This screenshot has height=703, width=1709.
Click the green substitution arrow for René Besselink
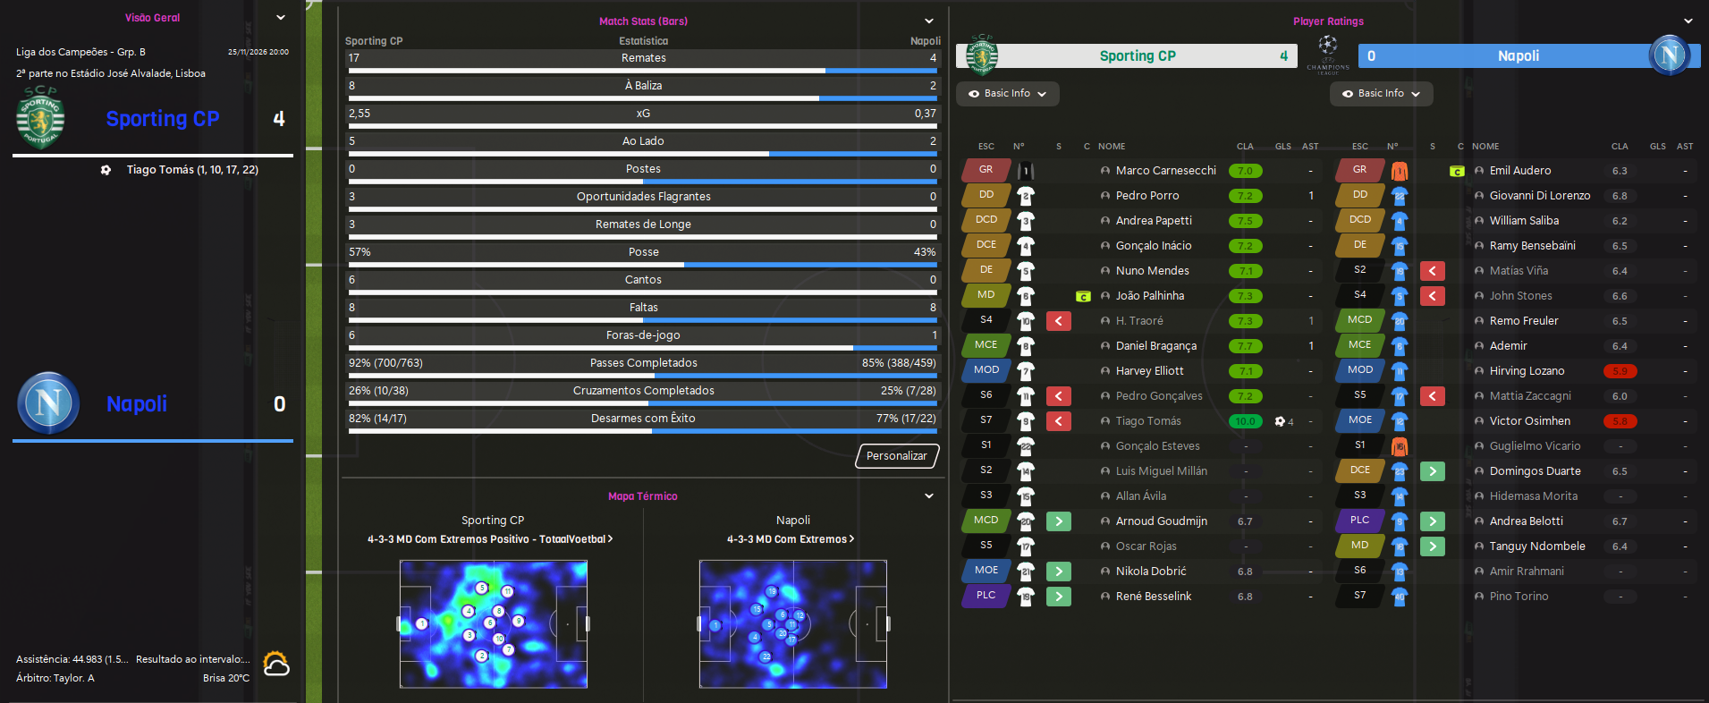(1059, 596)
